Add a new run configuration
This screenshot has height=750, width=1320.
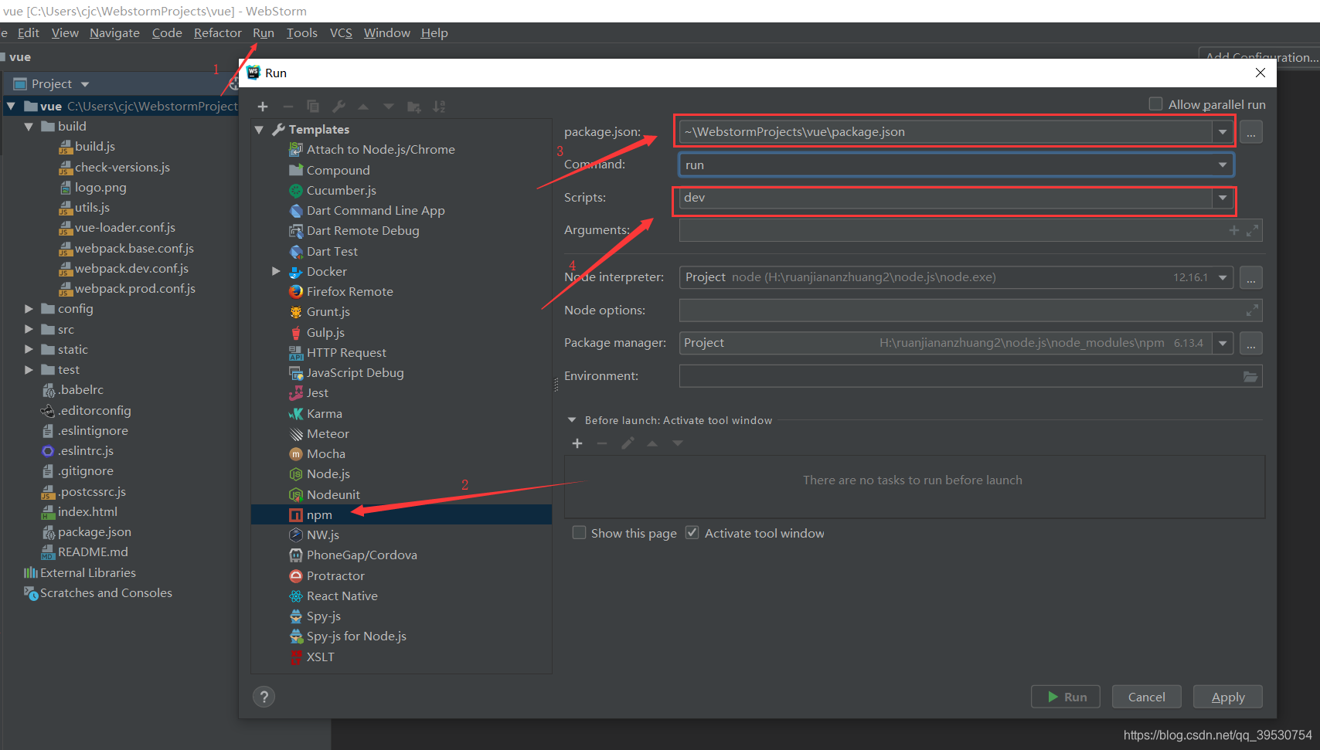coord(263,106)
